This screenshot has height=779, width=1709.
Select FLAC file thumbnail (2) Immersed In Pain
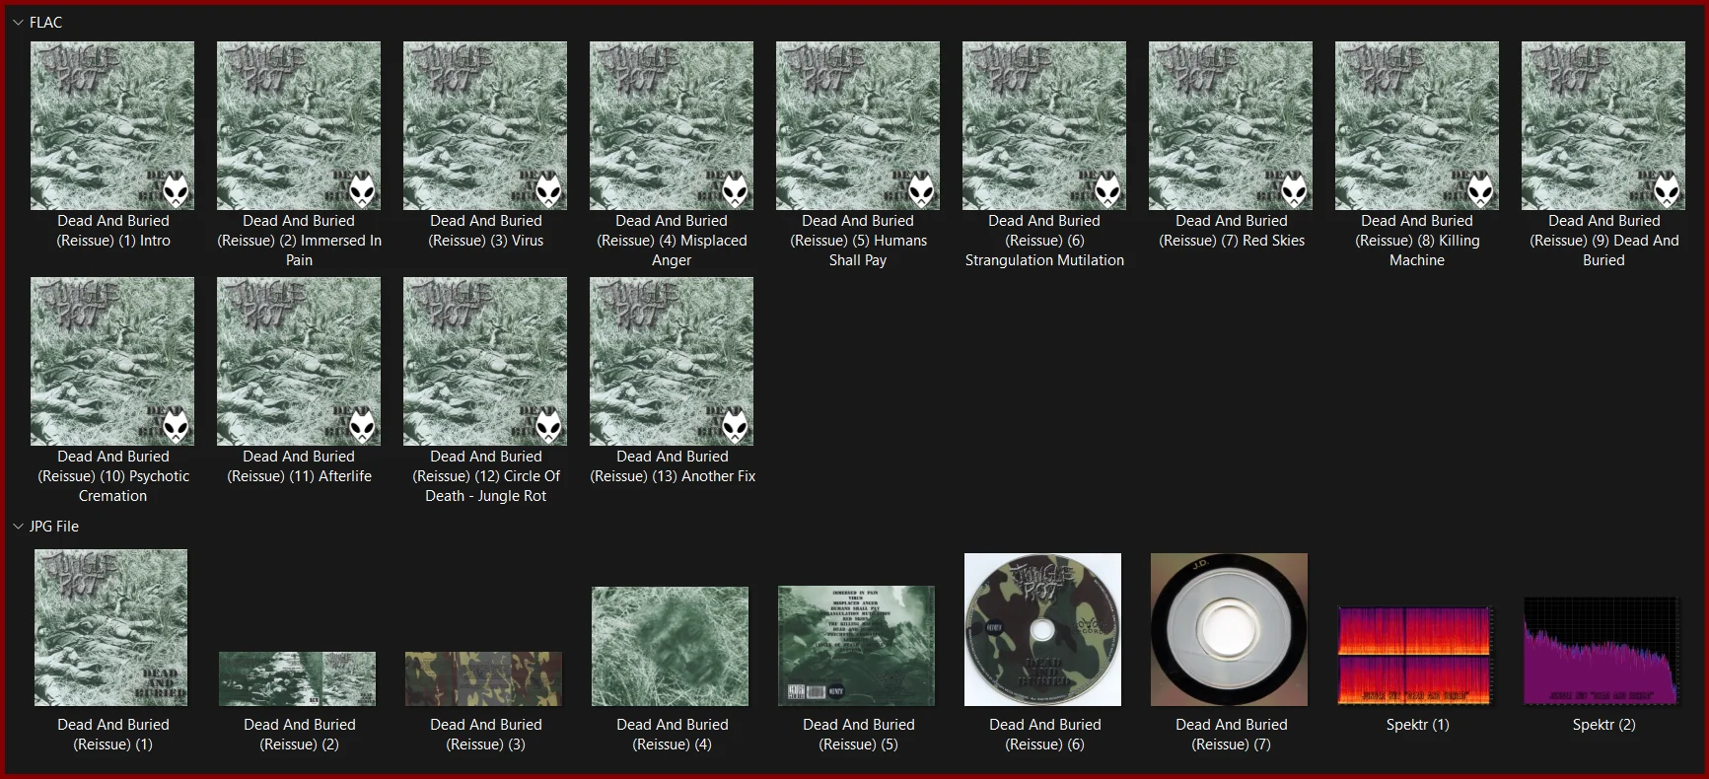pos(299,125)
